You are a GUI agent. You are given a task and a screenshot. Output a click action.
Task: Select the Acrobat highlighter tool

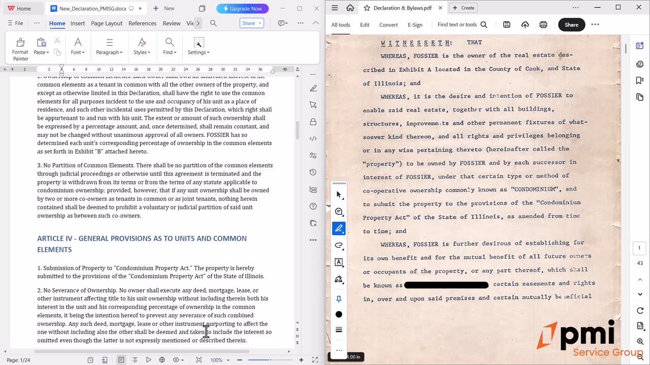[339, 229]
